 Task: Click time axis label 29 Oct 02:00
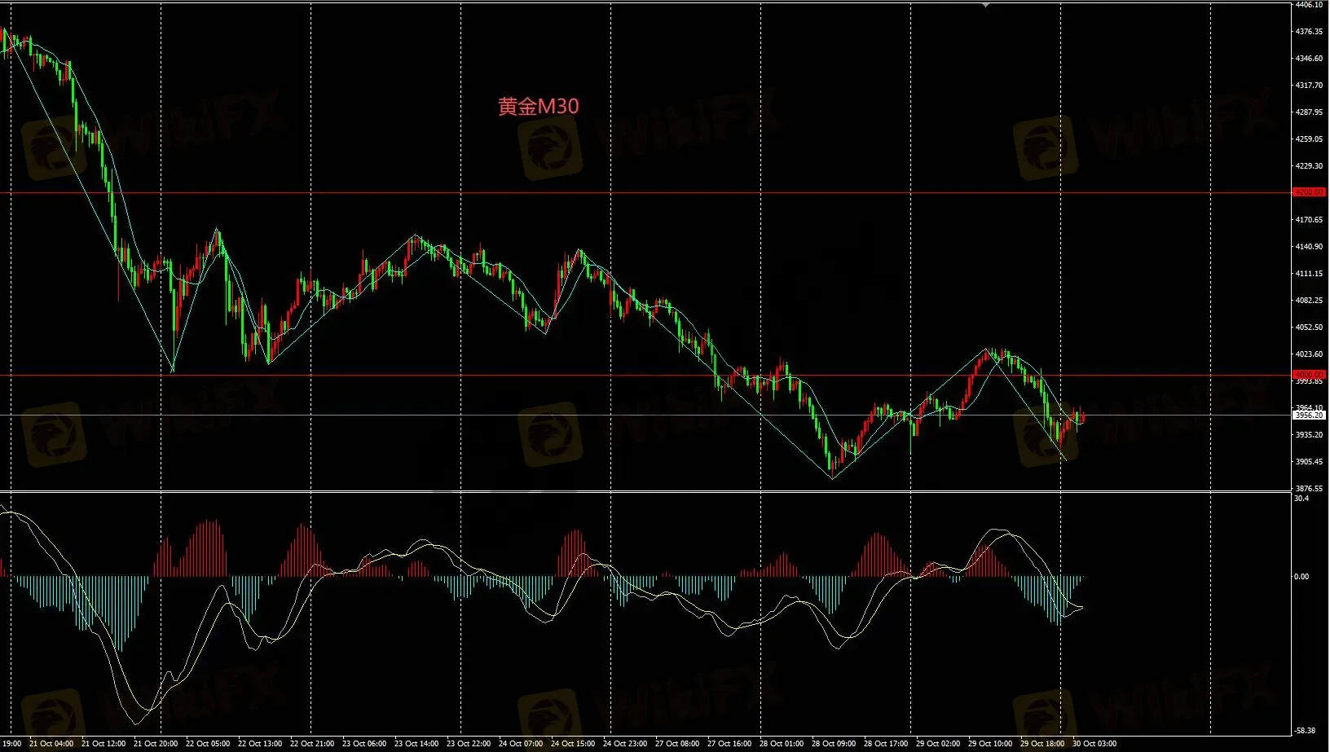[x=938, y=744]
